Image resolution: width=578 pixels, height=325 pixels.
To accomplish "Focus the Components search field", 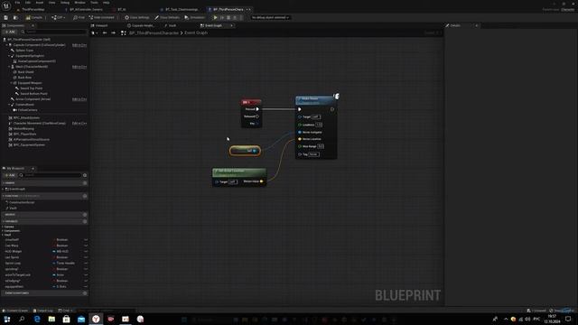I will (x=54, y=32).
